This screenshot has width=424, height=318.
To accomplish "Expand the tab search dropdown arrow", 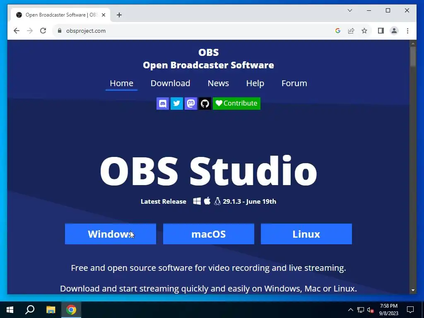I will 349,10.
